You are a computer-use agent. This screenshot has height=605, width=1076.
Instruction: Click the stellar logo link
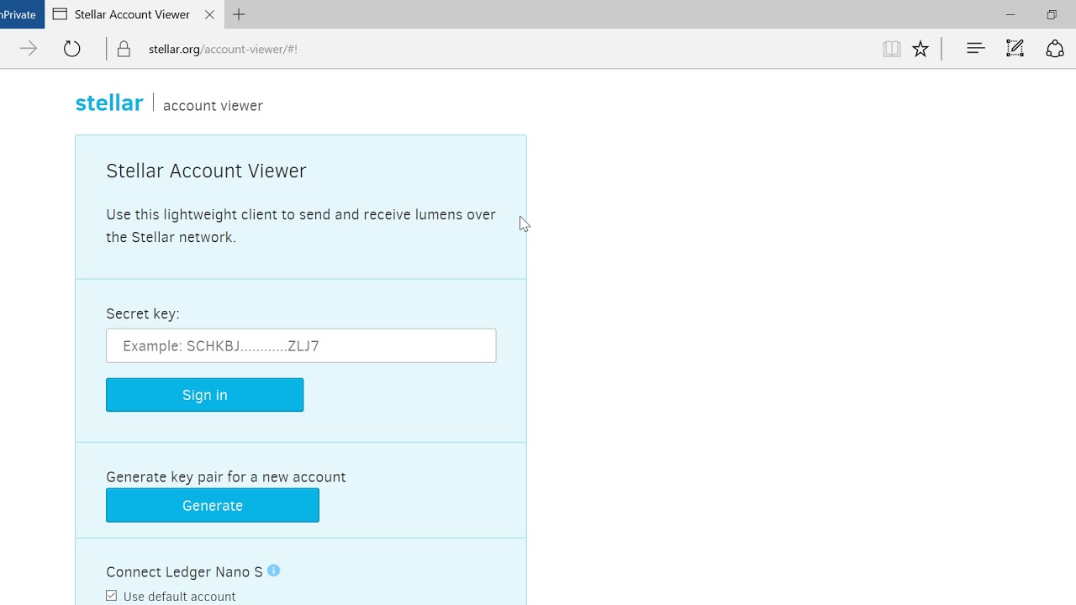109,103
